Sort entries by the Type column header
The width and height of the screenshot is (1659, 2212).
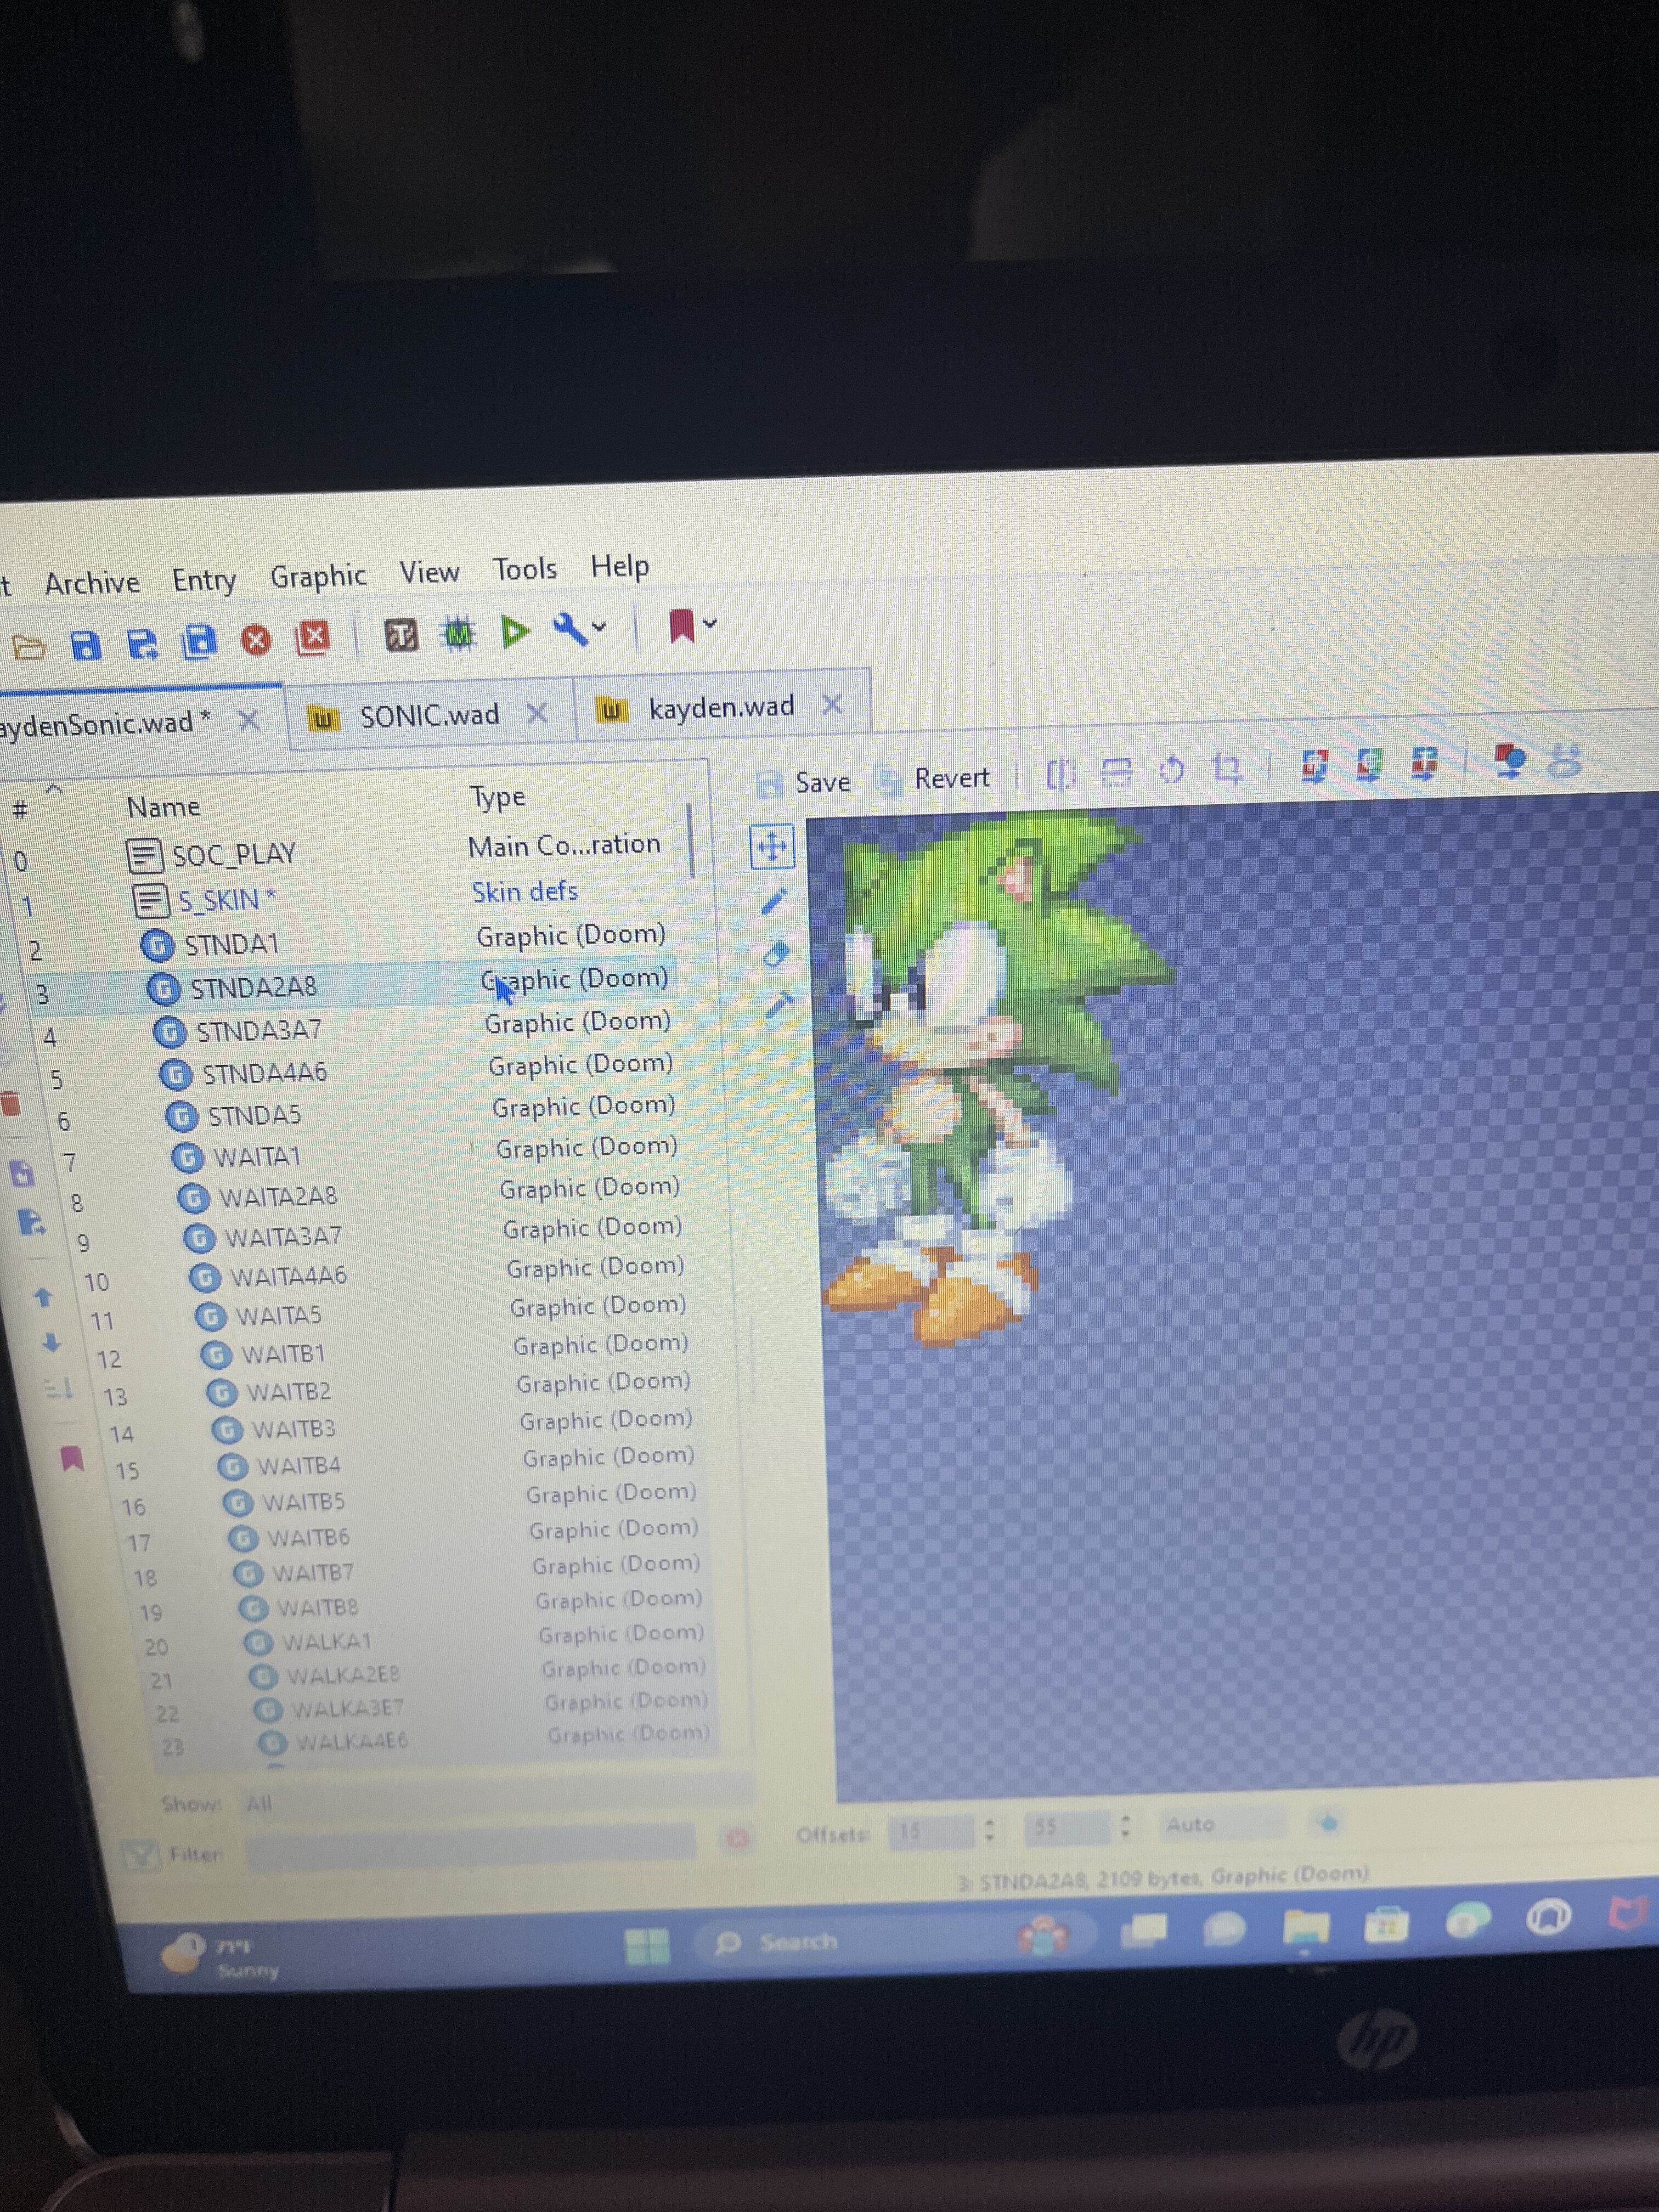(497, 797)
